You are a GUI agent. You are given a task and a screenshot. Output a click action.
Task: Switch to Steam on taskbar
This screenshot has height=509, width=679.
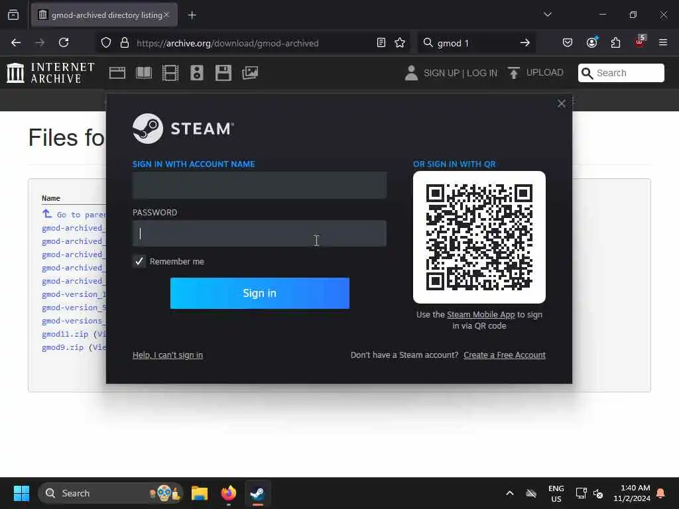258,493
